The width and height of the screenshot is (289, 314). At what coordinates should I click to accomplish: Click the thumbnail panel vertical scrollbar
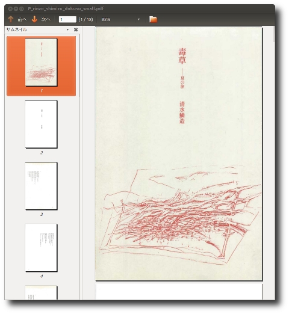click(x=79, y=167)
